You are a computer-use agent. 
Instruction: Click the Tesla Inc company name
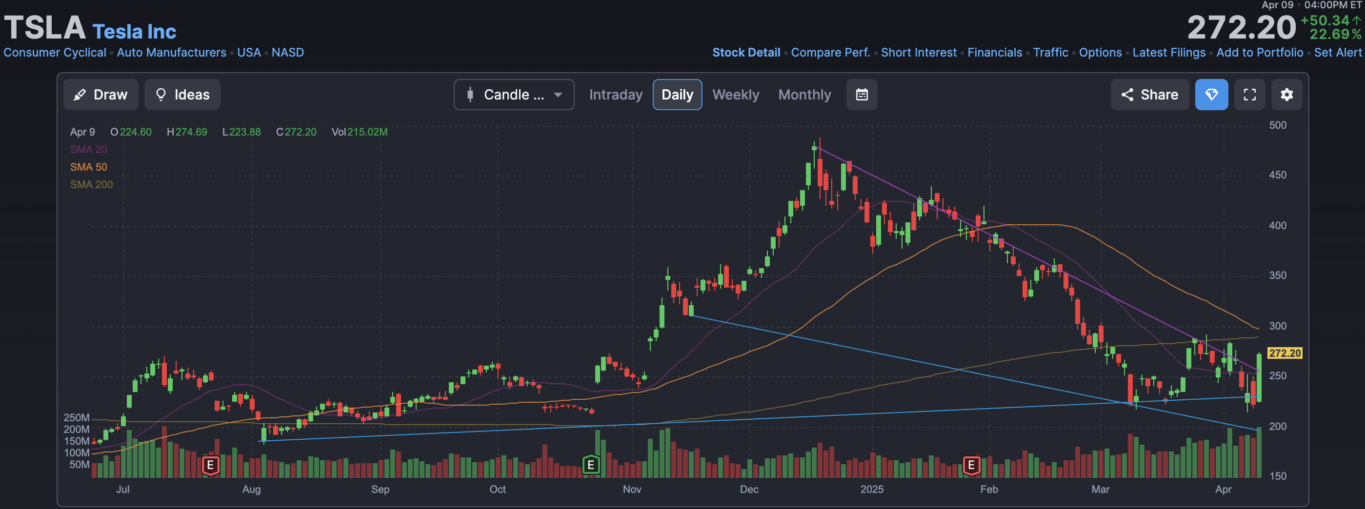tap(134, 32)
